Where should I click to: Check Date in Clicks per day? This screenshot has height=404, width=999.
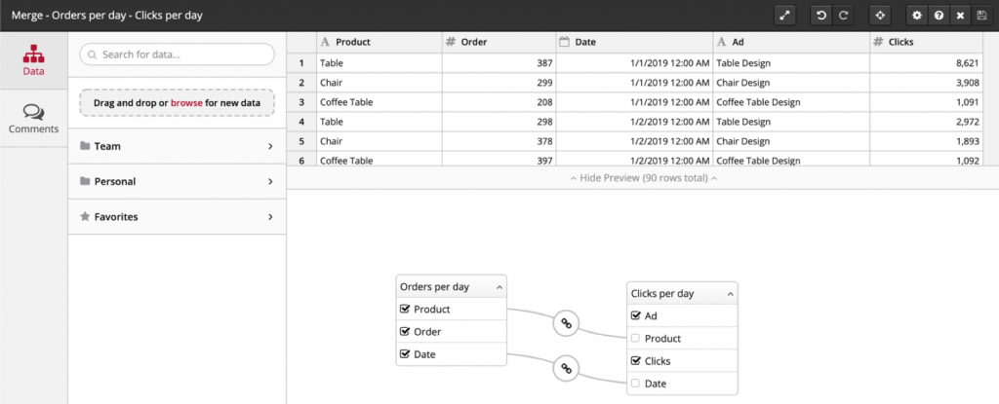click(635, 384)
